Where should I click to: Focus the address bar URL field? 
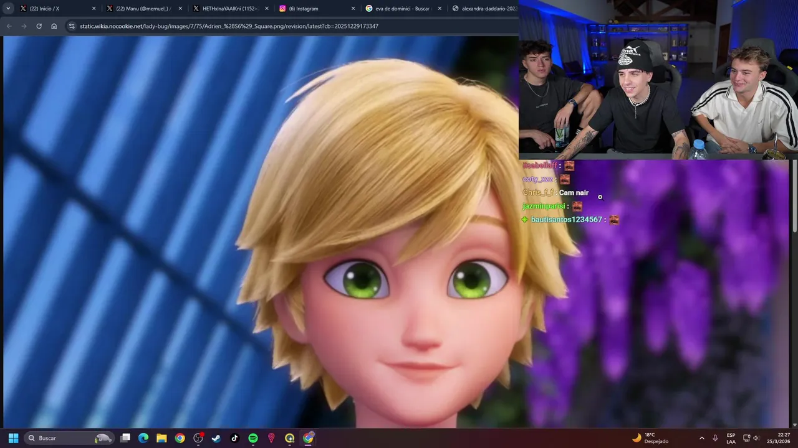coord(291,26)
